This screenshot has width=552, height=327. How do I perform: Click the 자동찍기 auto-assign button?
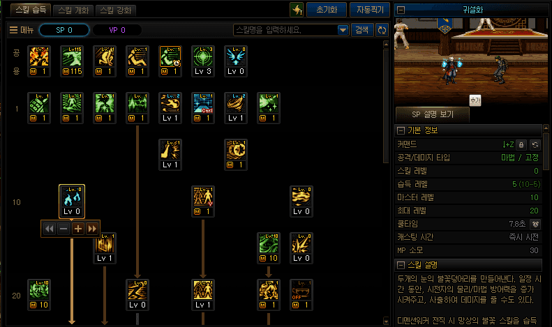point(370,10)
